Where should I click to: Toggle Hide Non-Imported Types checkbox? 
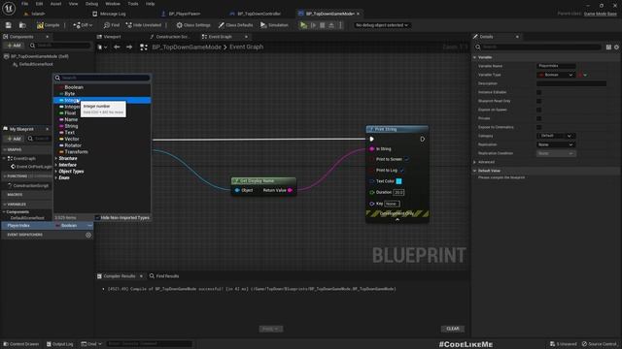point(97,217)
